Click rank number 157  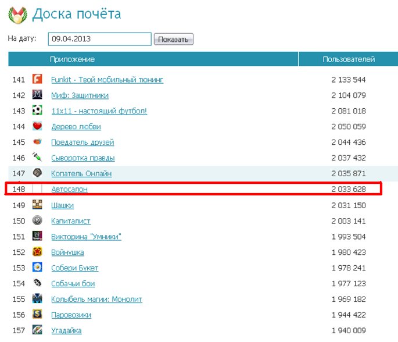(19, 330)
